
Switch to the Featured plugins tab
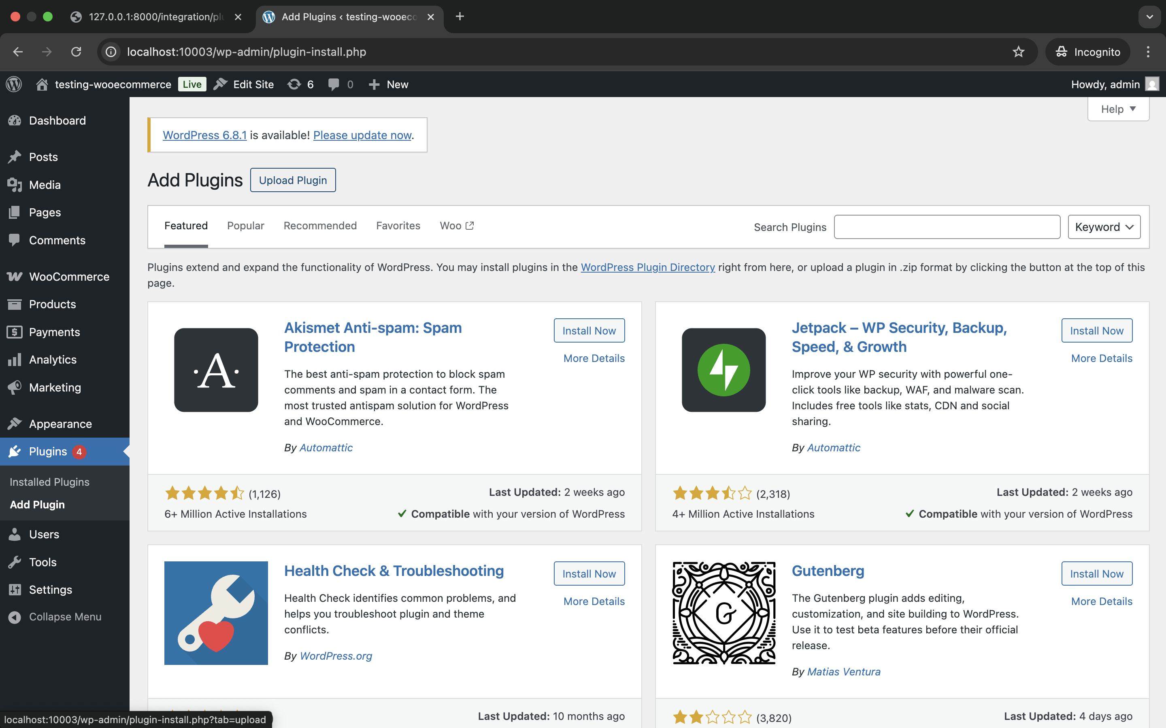point(186,226)
